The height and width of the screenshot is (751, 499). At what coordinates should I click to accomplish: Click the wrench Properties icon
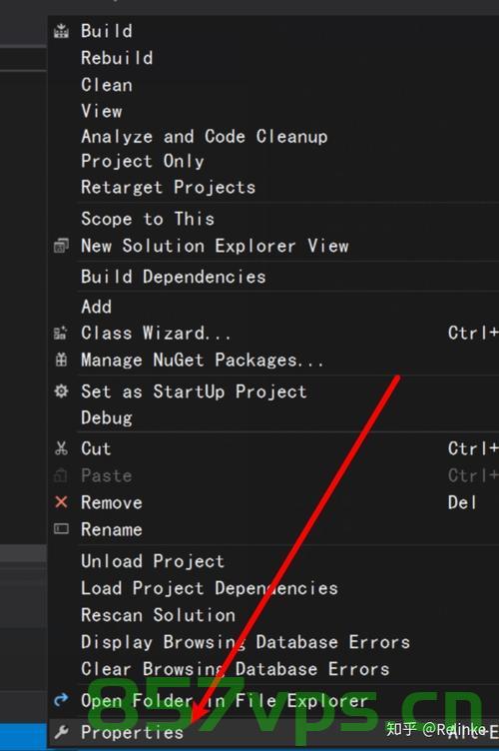coord(61,732)
